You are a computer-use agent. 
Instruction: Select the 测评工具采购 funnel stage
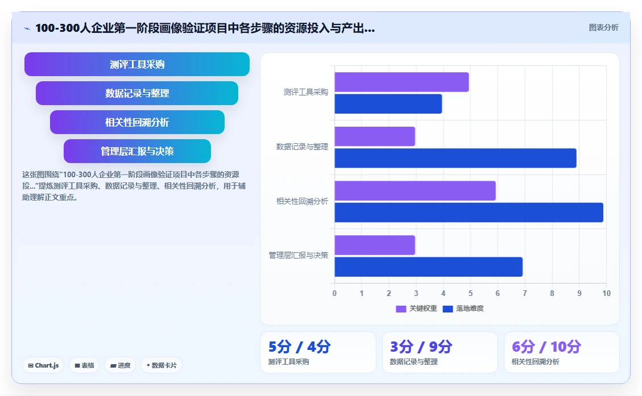136,64
